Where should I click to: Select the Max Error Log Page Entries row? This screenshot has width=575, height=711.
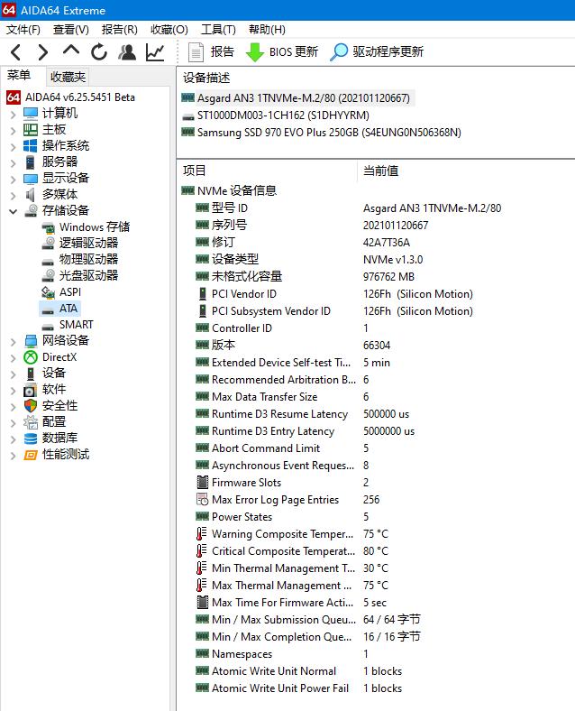(x=288, y=500)
